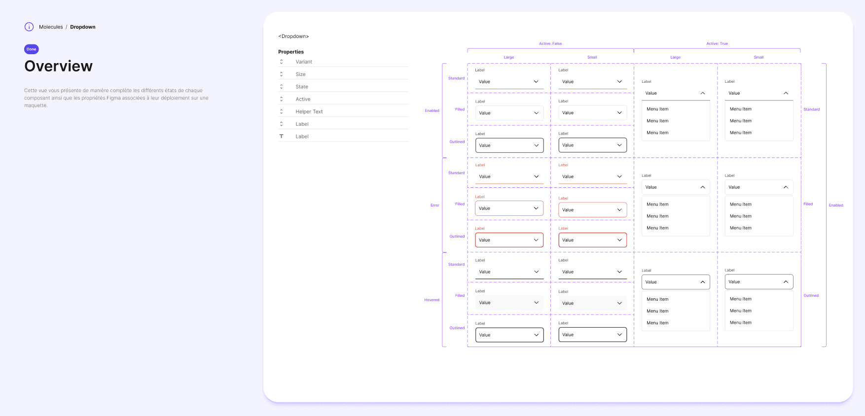Image resolution: width=865 pixels, height=416 pixels.
Task: Open the Error Outlined Small closed dropdown
Action: point(593,240)
